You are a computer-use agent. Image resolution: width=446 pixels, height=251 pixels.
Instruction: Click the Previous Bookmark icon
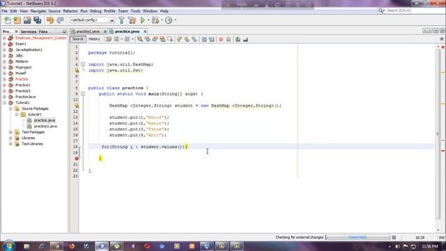click(x=179, y=39)
